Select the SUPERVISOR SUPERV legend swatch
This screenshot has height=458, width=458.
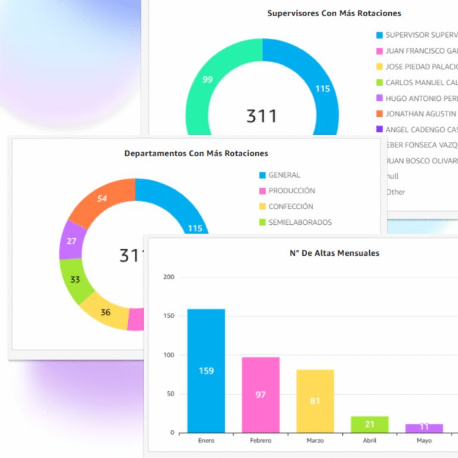(379, 35)
